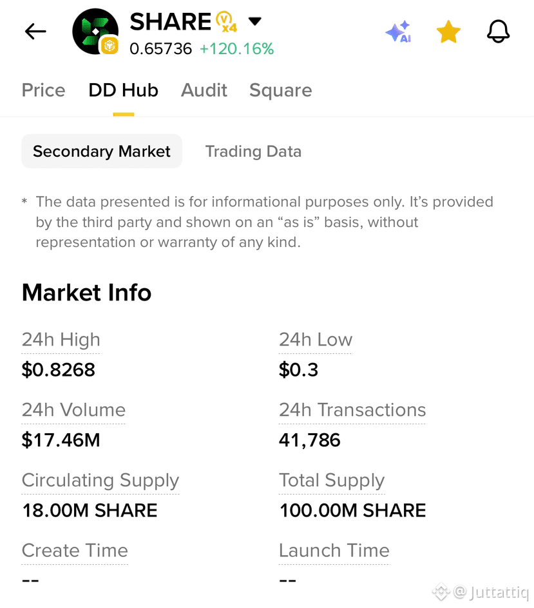This screenshot has width=534, height=608.
Task: Open price alerts via bell icon
Action: pos(499,32)
